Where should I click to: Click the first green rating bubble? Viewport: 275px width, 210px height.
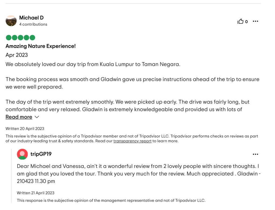9,38
